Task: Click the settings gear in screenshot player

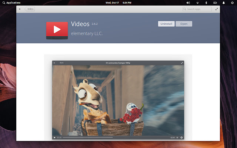Action: (x=181, y=138)
